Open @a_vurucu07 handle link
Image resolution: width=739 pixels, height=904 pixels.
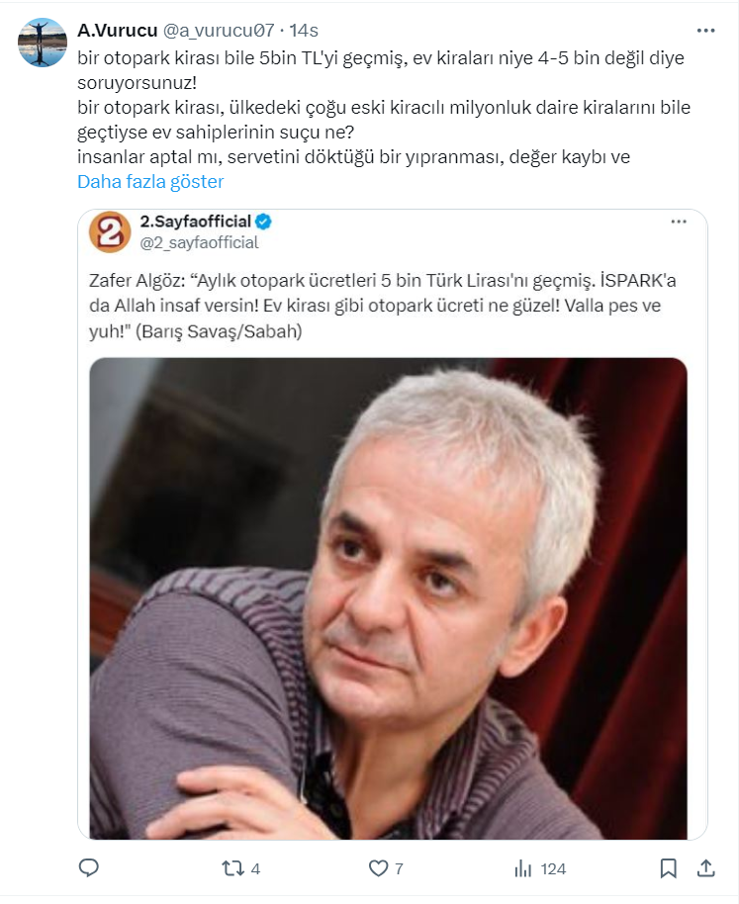[x=219, y=31]
